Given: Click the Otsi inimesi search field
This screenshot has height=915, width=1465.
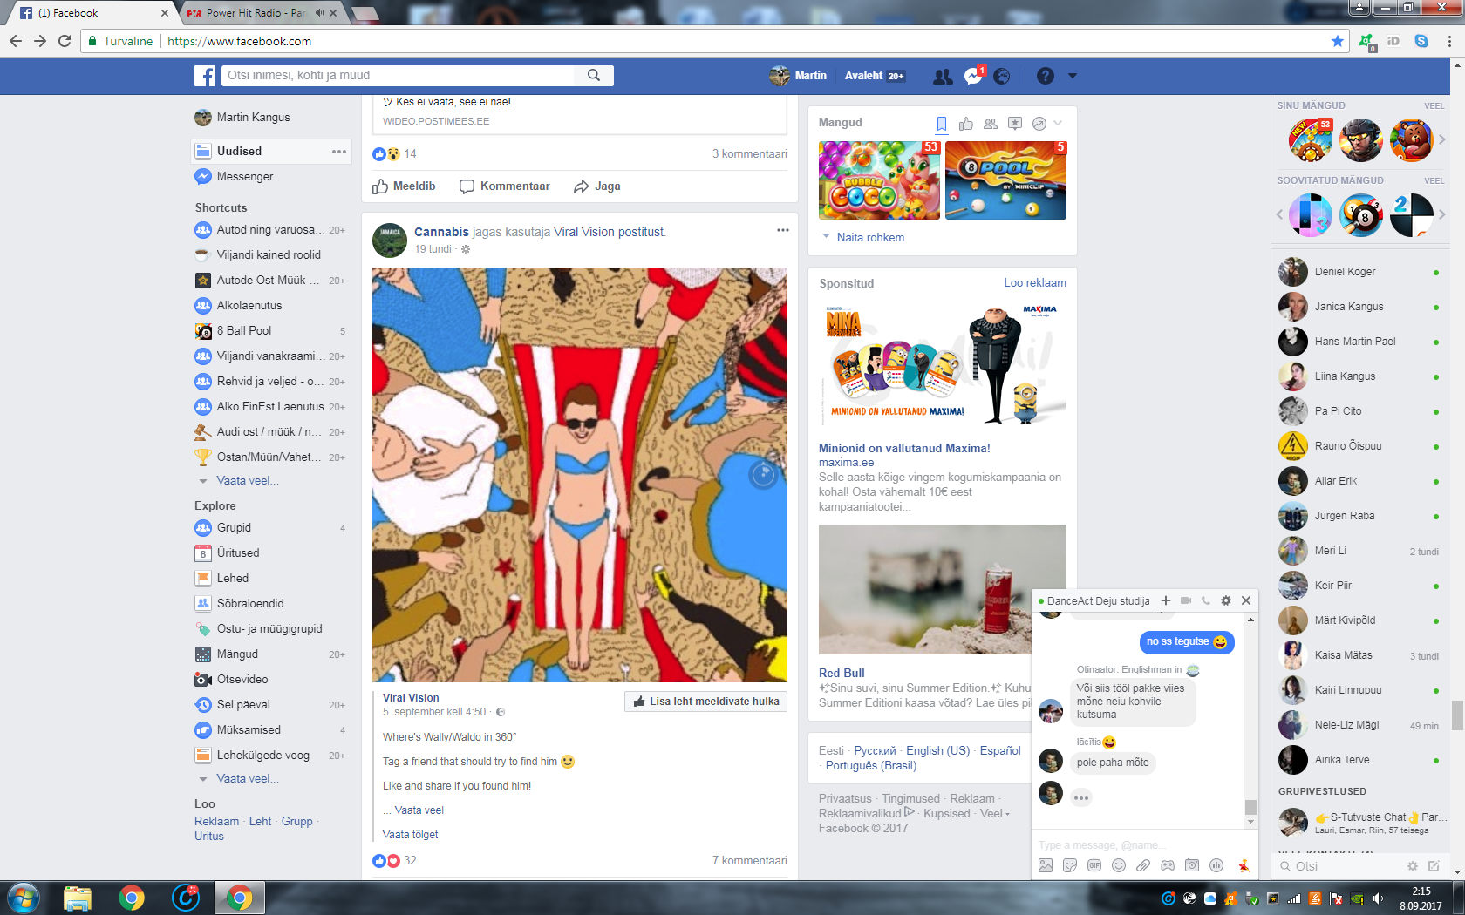Looking at the screenshot, I should pyautogui.click(x=399, y=76).
